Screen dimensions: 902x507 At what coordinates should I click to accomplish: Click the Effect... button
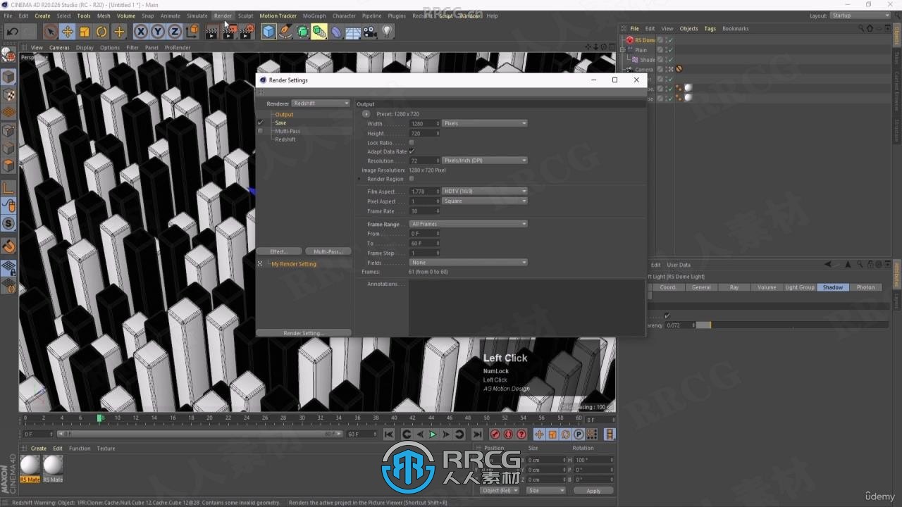click(x=279, y=251)
